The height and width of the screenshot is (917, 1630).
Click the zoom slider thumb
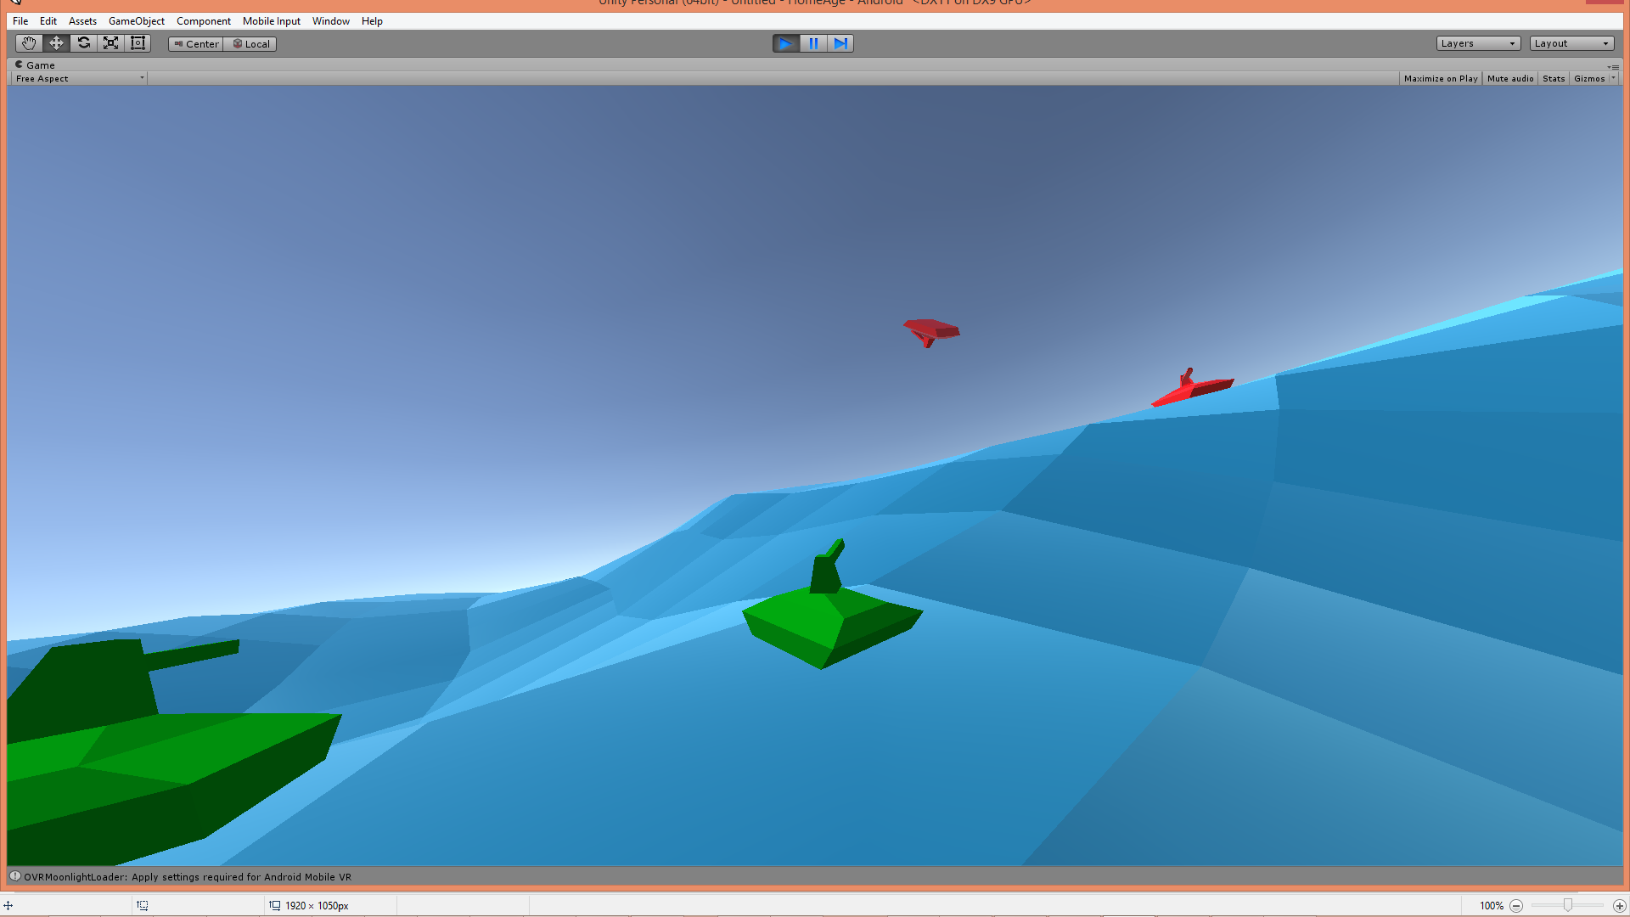(1568, 906)
